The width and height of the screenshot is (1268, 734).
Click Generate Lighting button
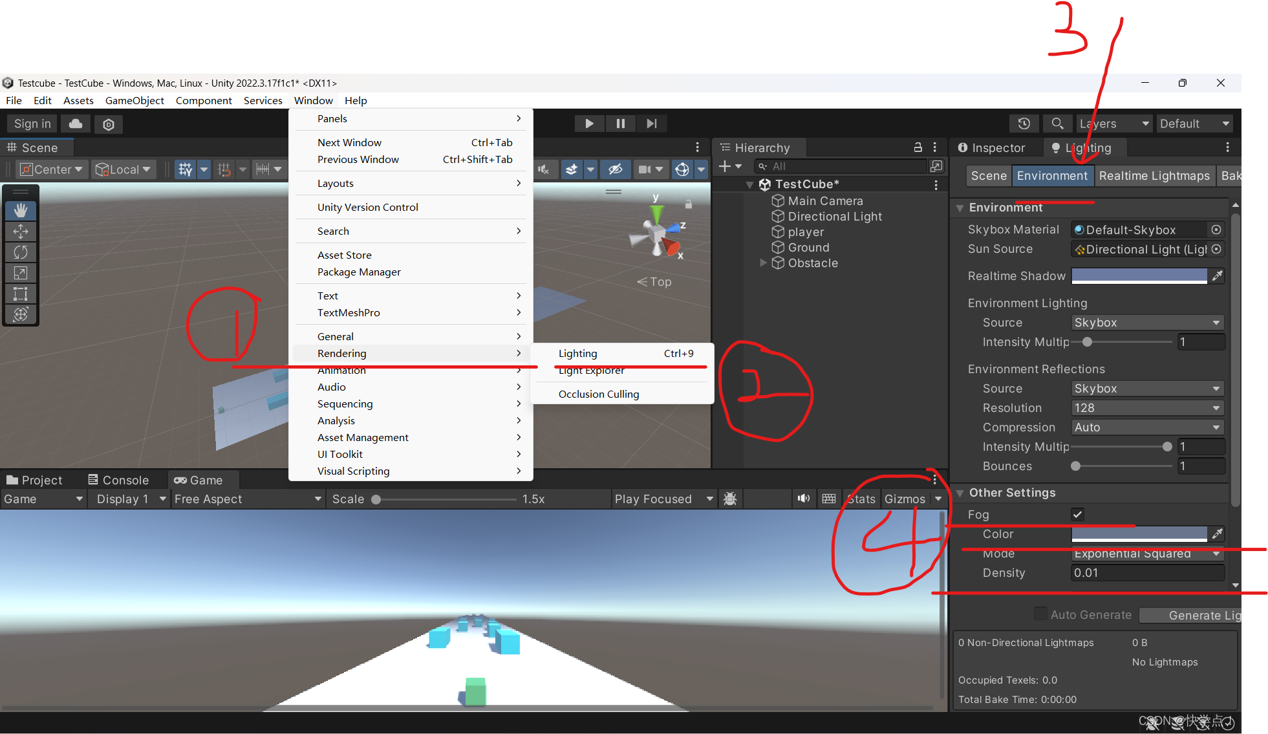click(x=1190, y=615)
